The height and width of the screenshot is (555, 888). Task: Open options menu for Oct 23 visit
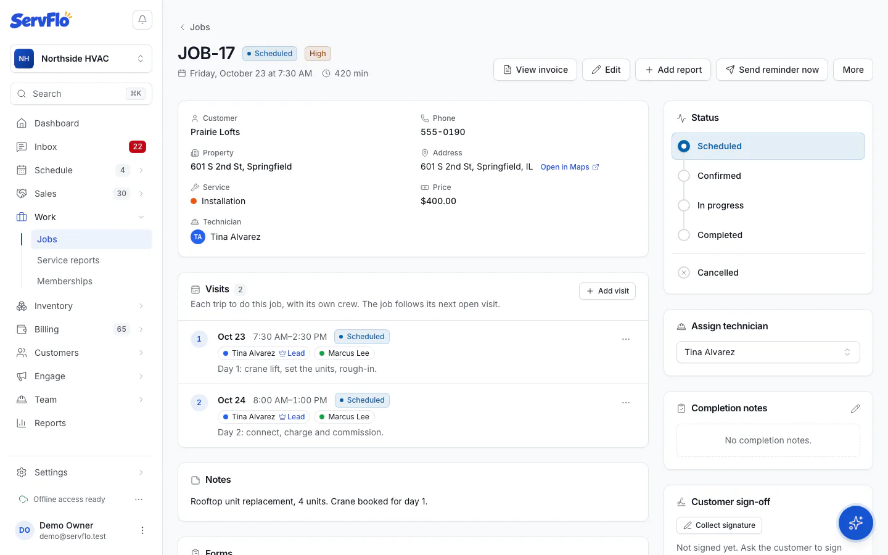click(626, 339)
